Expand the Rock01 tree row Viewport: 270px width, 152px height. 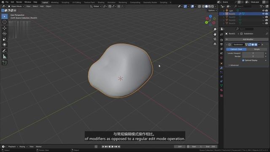pyautogui.click(x=224, y=14)
